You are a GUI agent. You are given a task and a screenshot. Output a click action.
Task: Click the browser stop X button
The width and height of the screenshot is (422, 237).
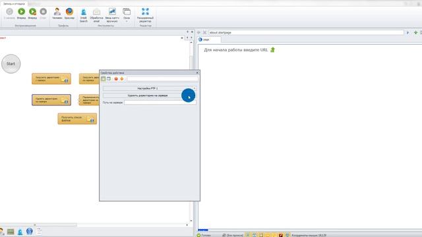pos(204,32)
